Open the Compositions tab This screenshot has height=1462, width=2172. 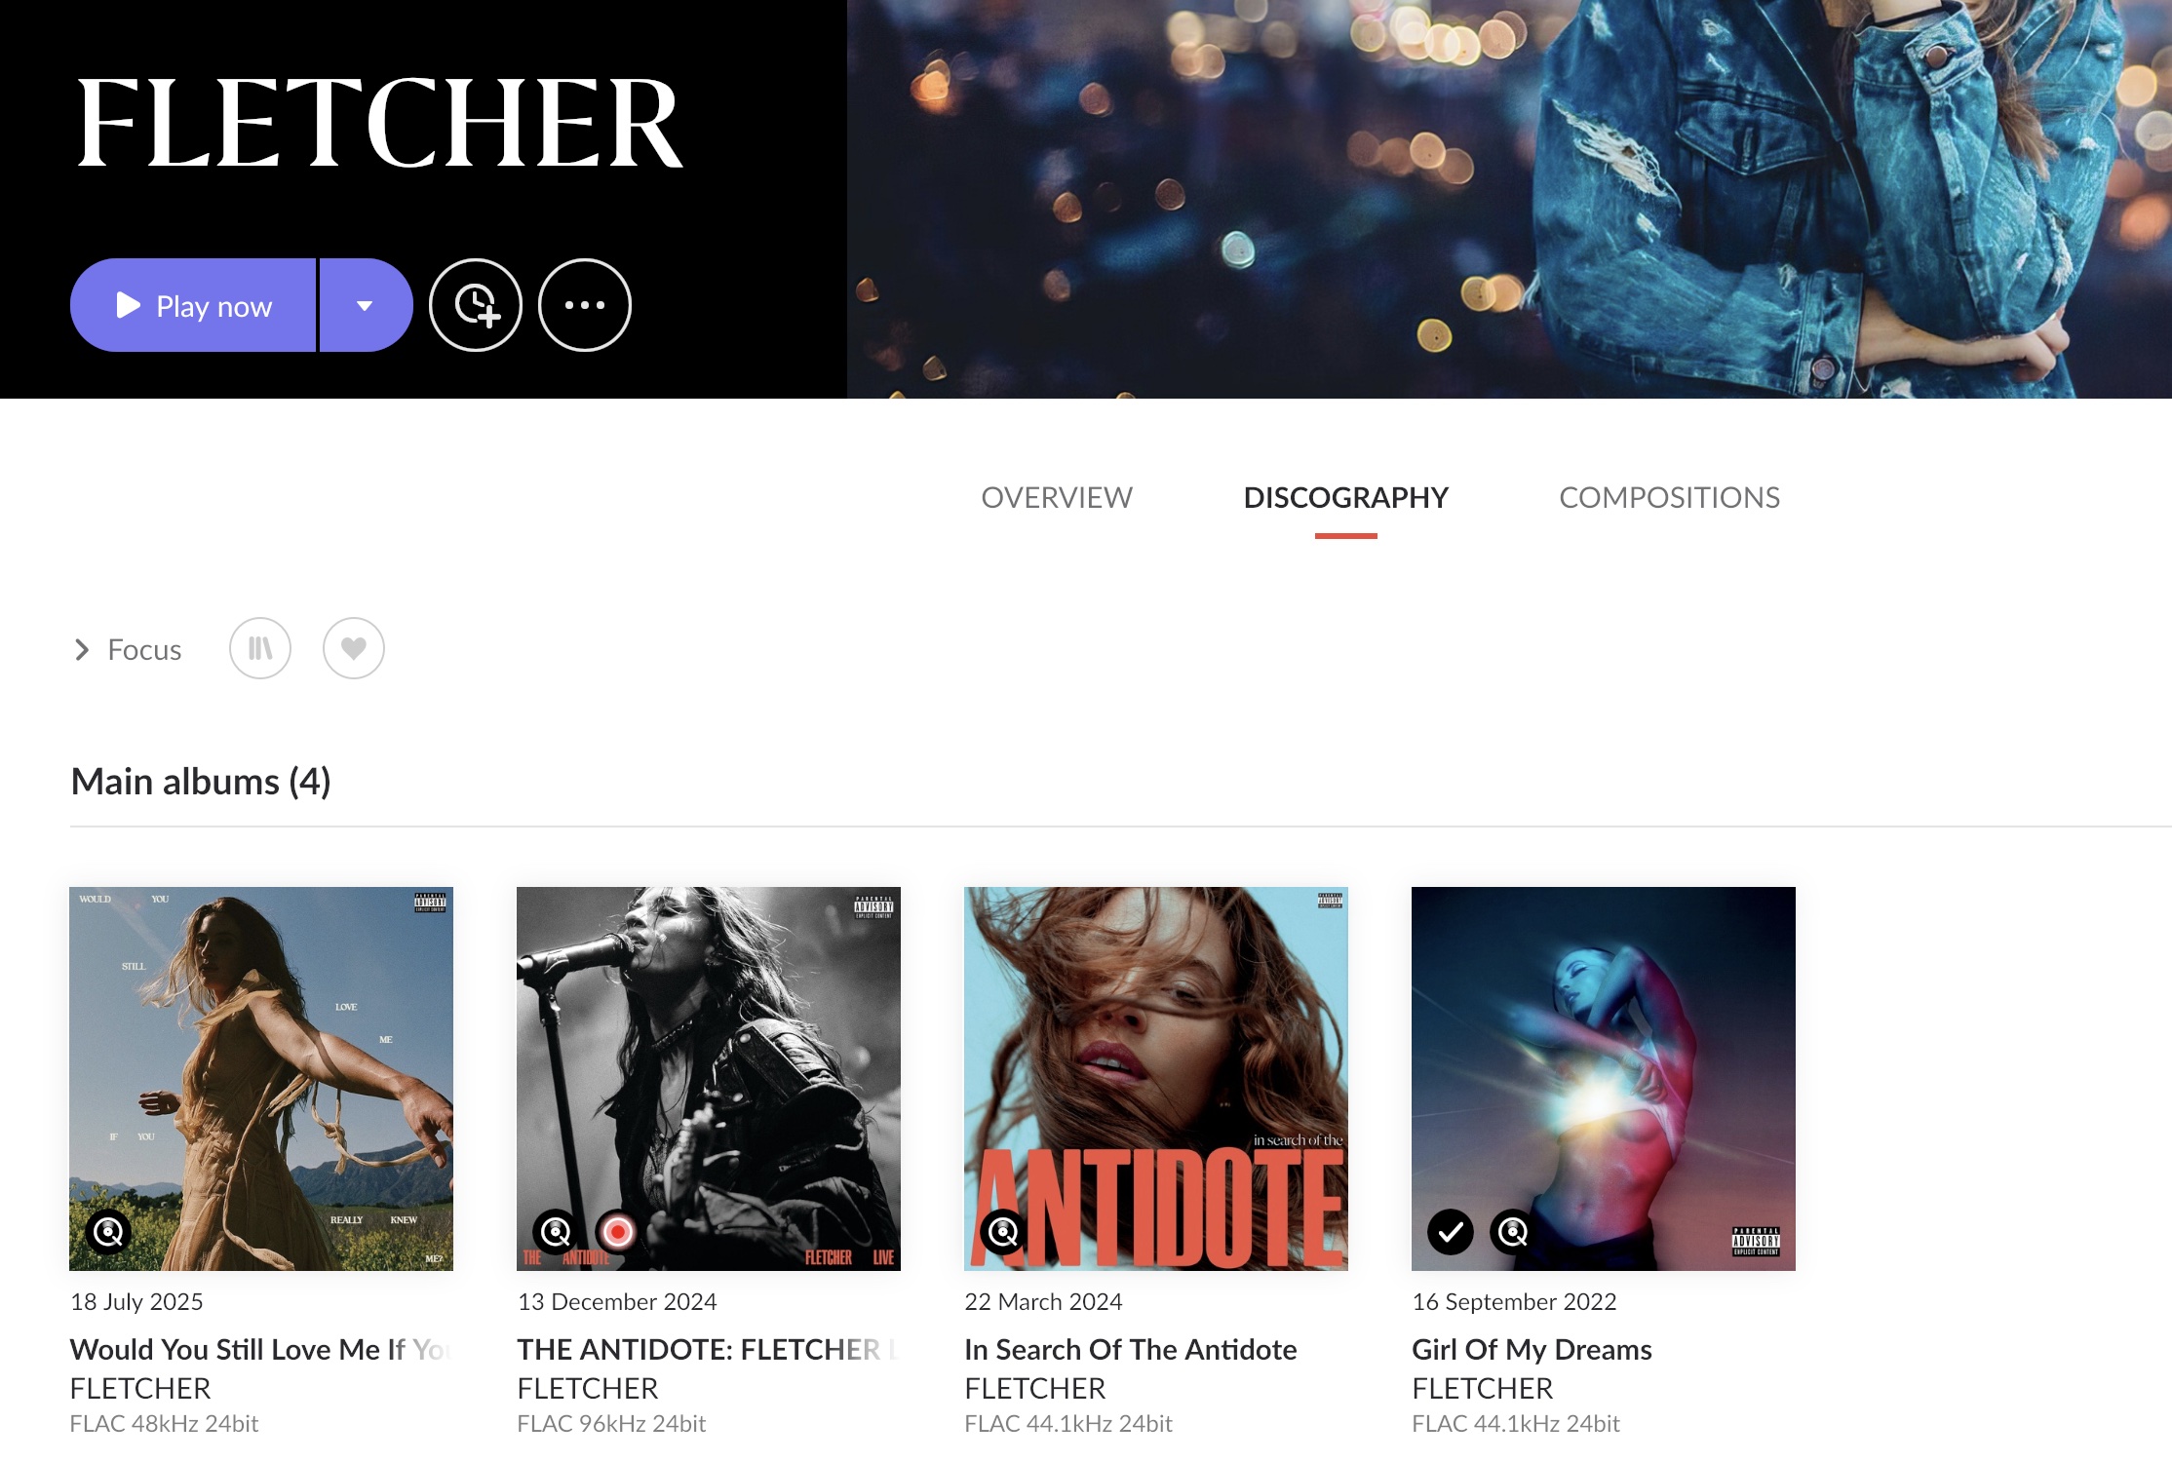[1669, 497]
